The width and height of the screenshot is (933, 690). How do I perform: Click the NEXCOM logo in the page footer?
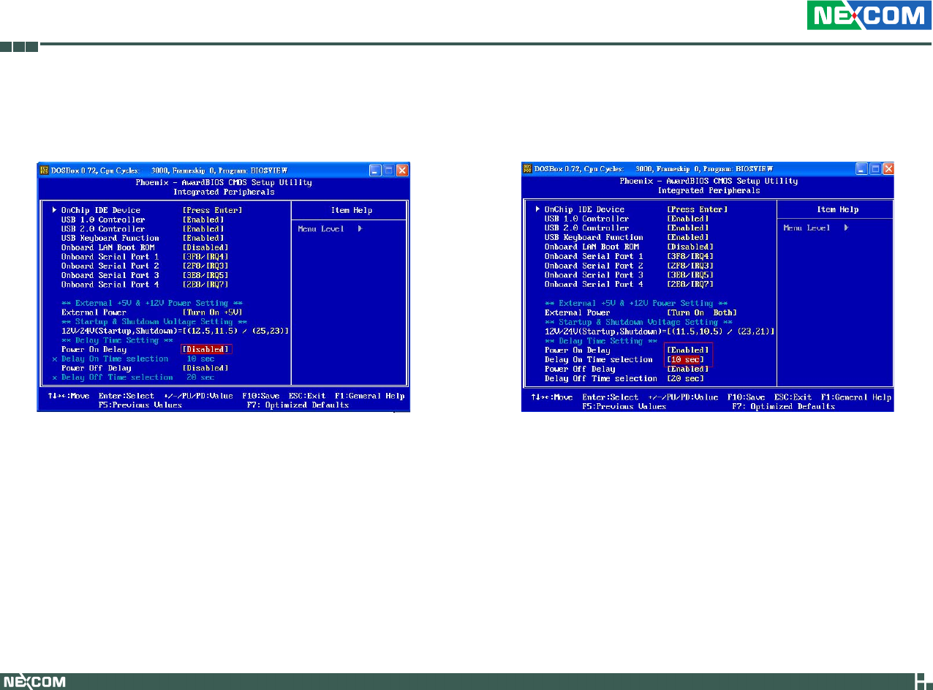[34, 682]
